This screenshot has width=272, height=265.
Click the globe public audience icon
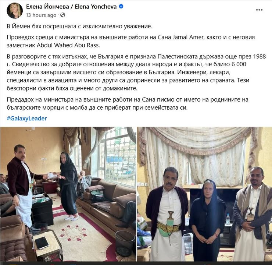62,15
